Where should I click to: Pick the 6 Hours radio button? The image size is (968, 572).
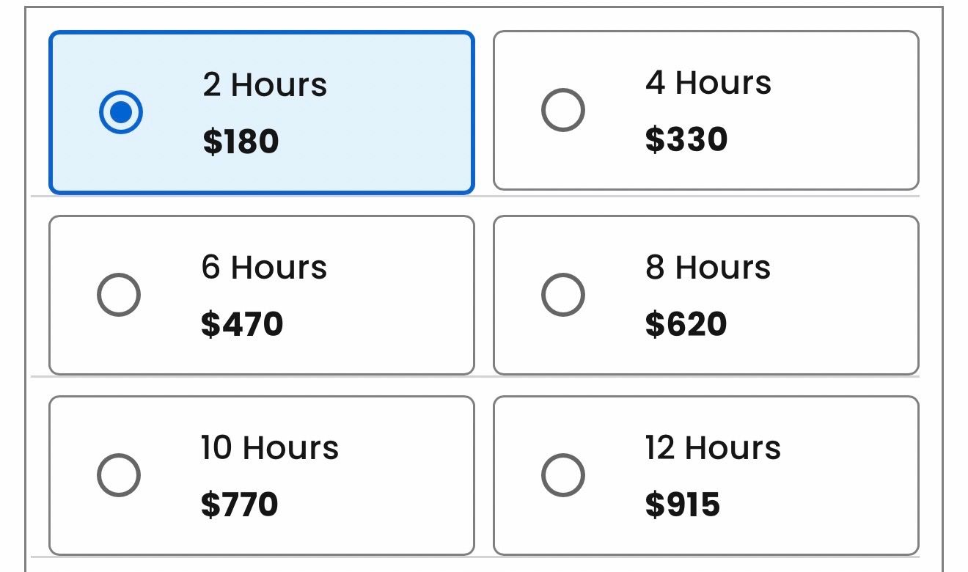(119, 295)
